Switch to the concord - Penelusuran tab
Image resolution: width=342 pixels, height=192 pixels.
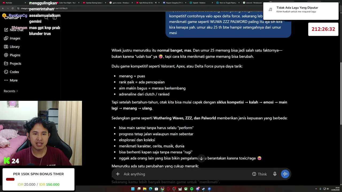[x=253, y=3]
